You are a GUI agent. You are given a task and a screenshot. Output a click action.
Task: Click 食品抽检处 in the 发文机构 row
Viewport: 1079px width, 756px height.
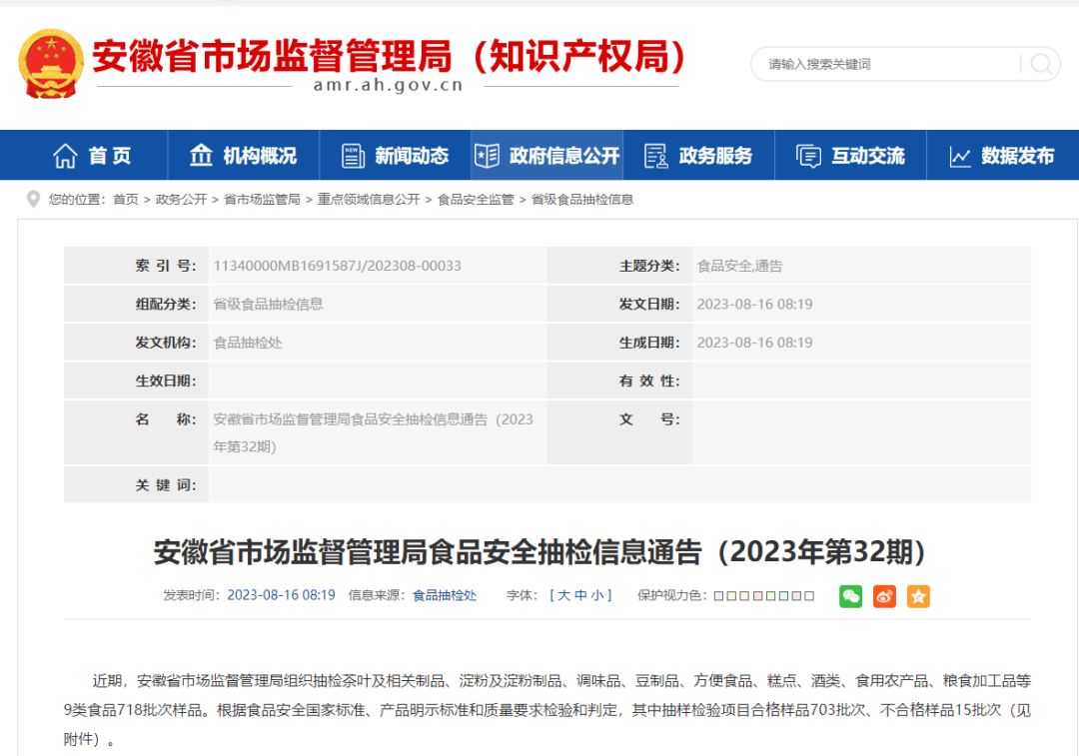pyautogui.click(x=248, y=343)
